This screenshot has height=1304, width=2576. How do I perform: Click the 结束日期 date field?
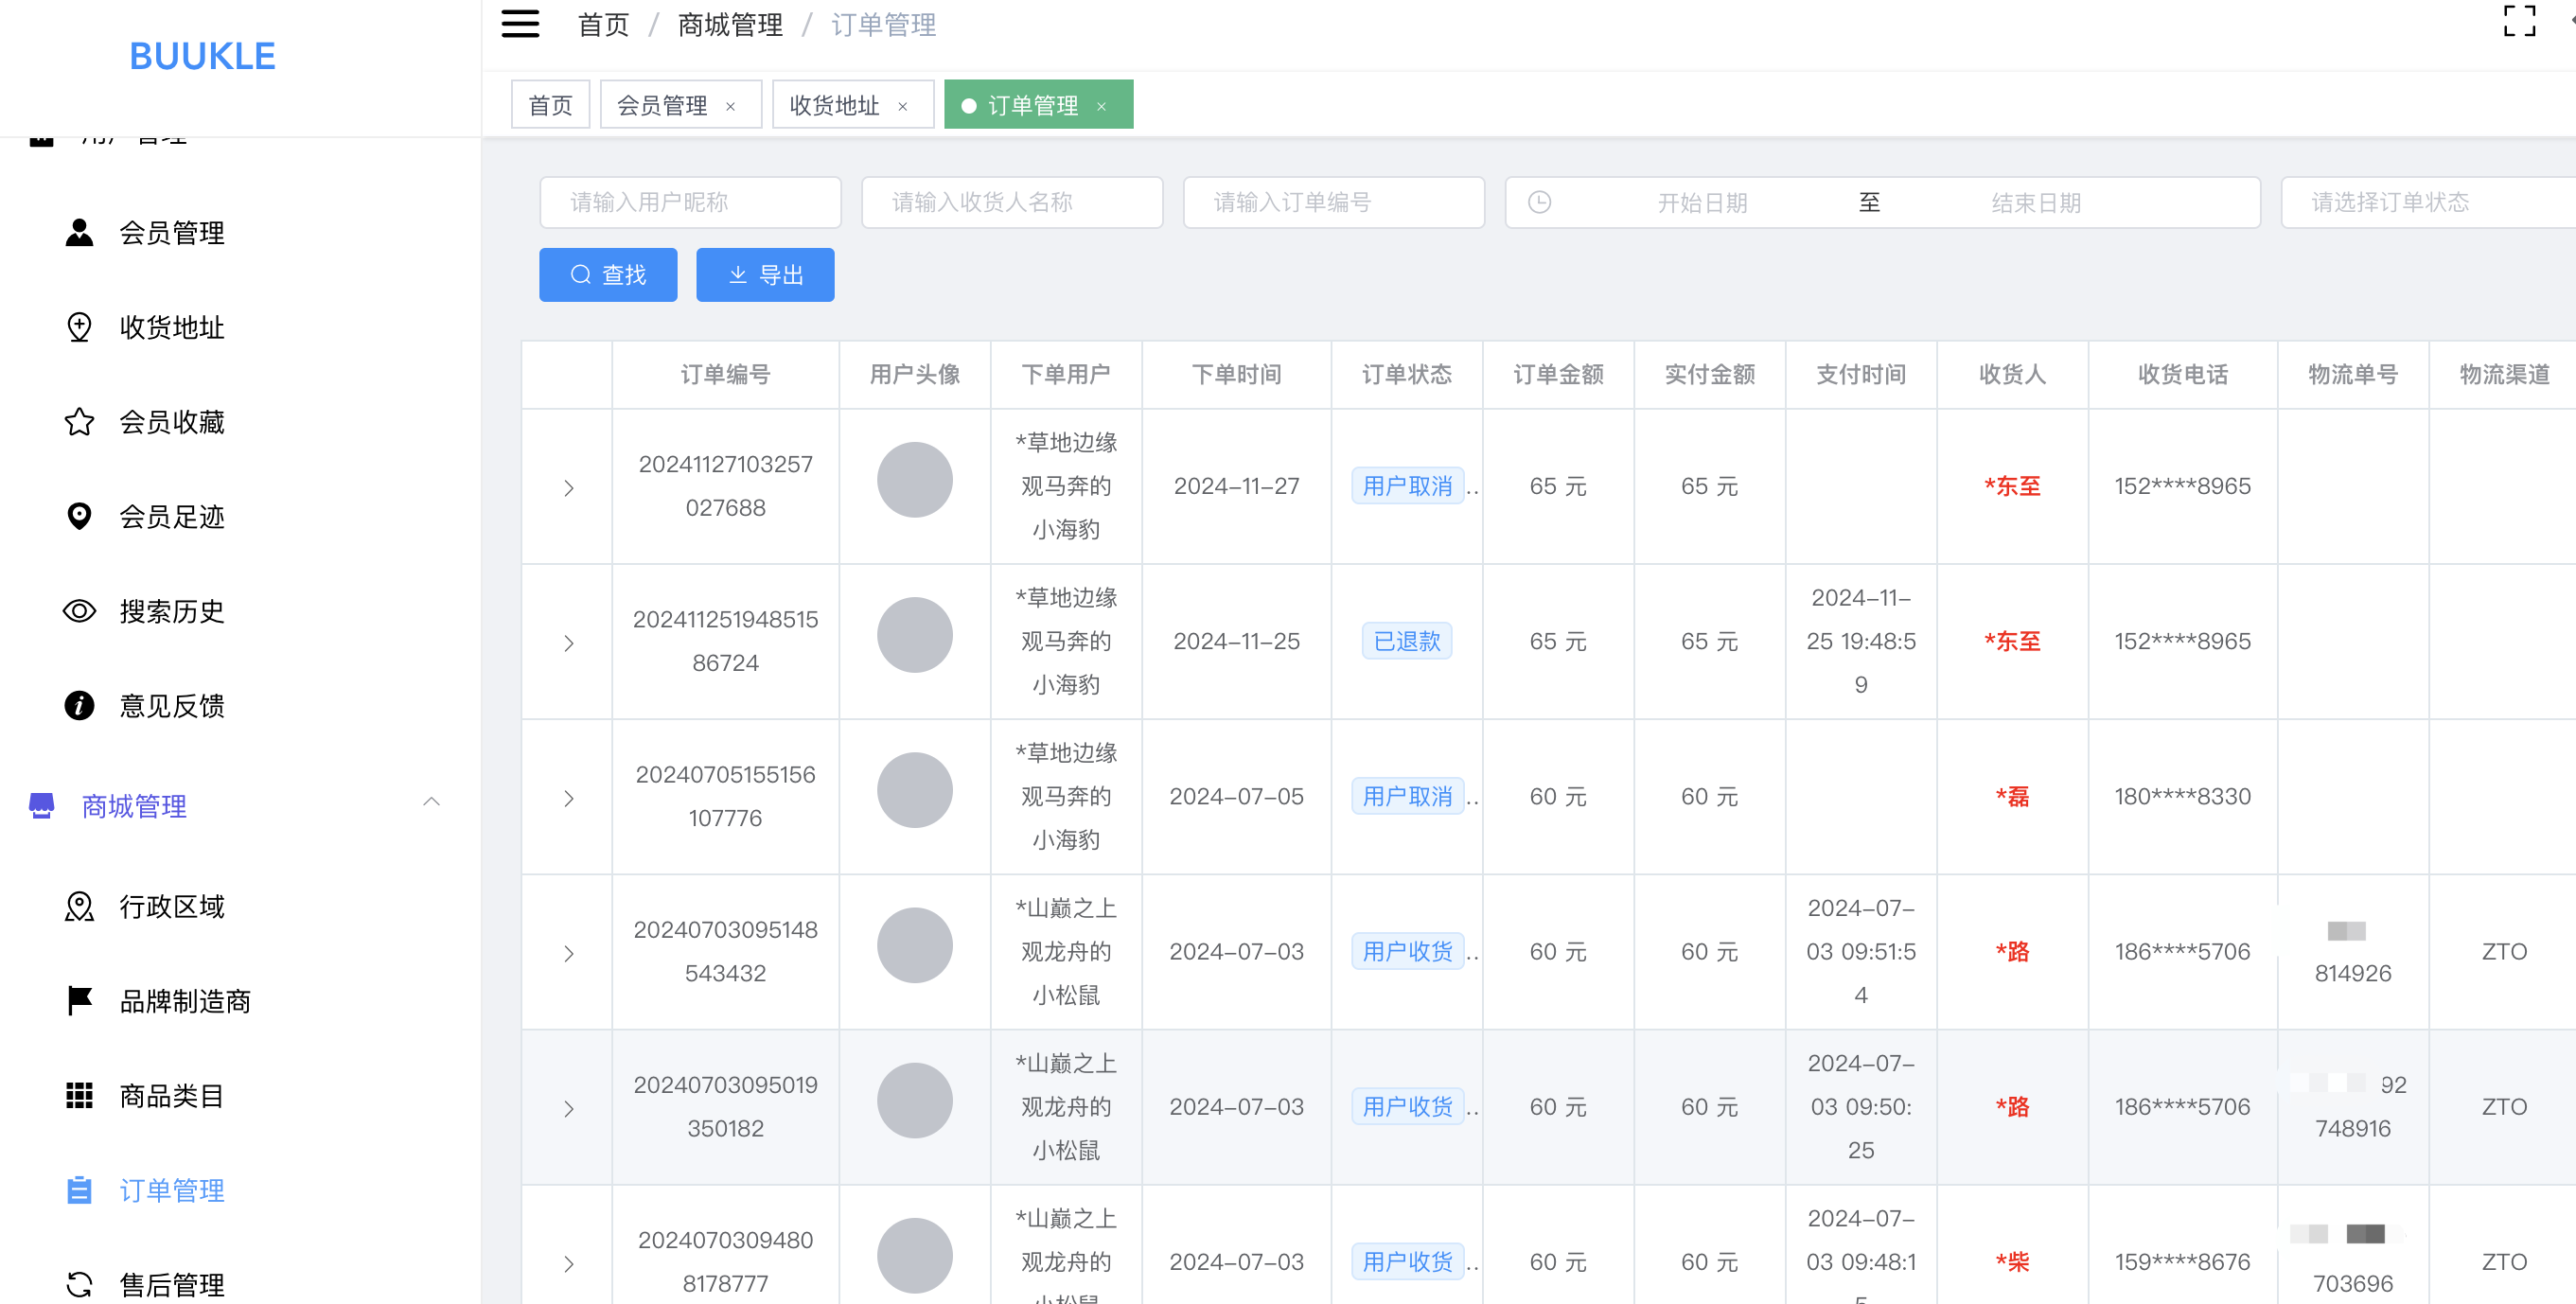click(2036, 203)
